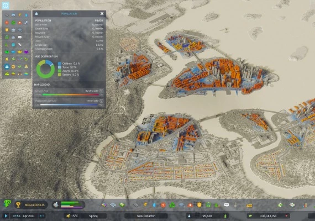Select green healthcare cross info view icon

click(13, 23)
